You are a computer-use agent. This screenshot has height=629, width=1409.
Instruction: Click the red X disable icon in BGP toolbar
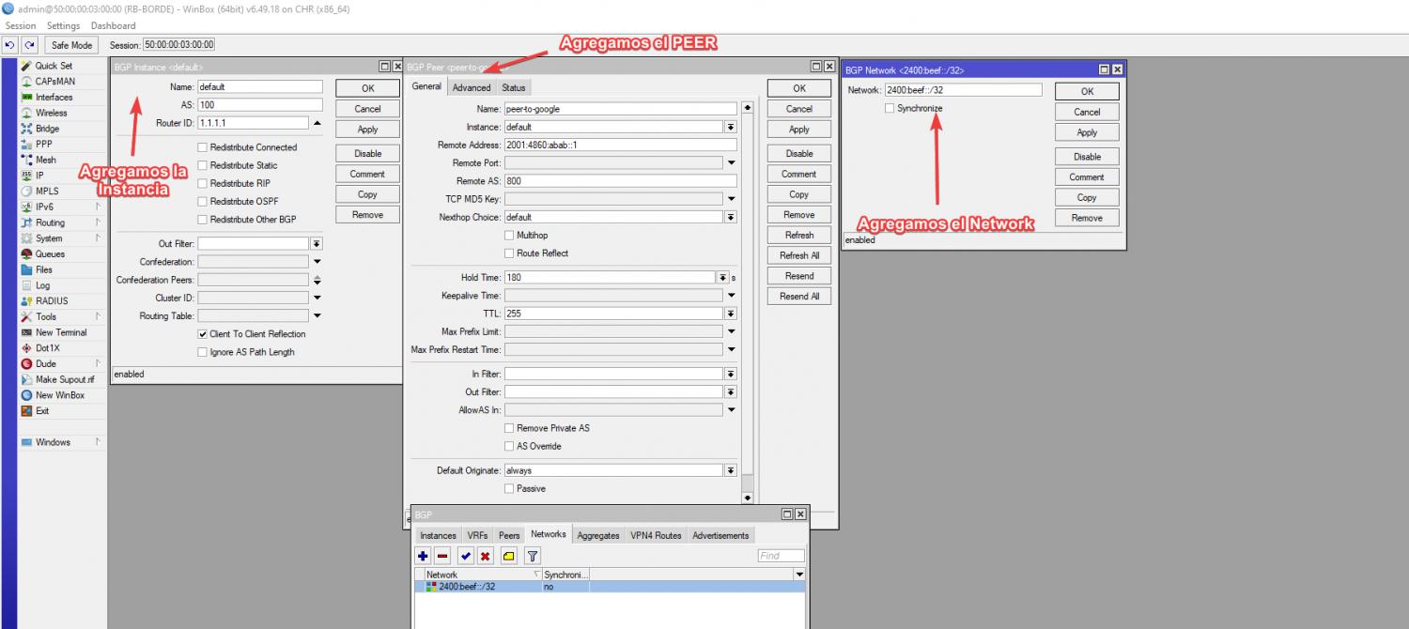485,556
